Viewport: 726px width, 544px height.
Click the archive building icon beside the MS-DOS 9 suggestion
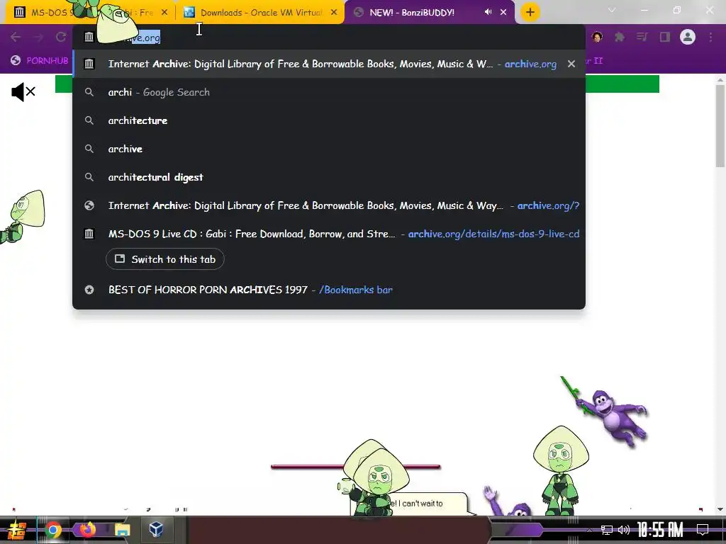(x=89, y=234)
